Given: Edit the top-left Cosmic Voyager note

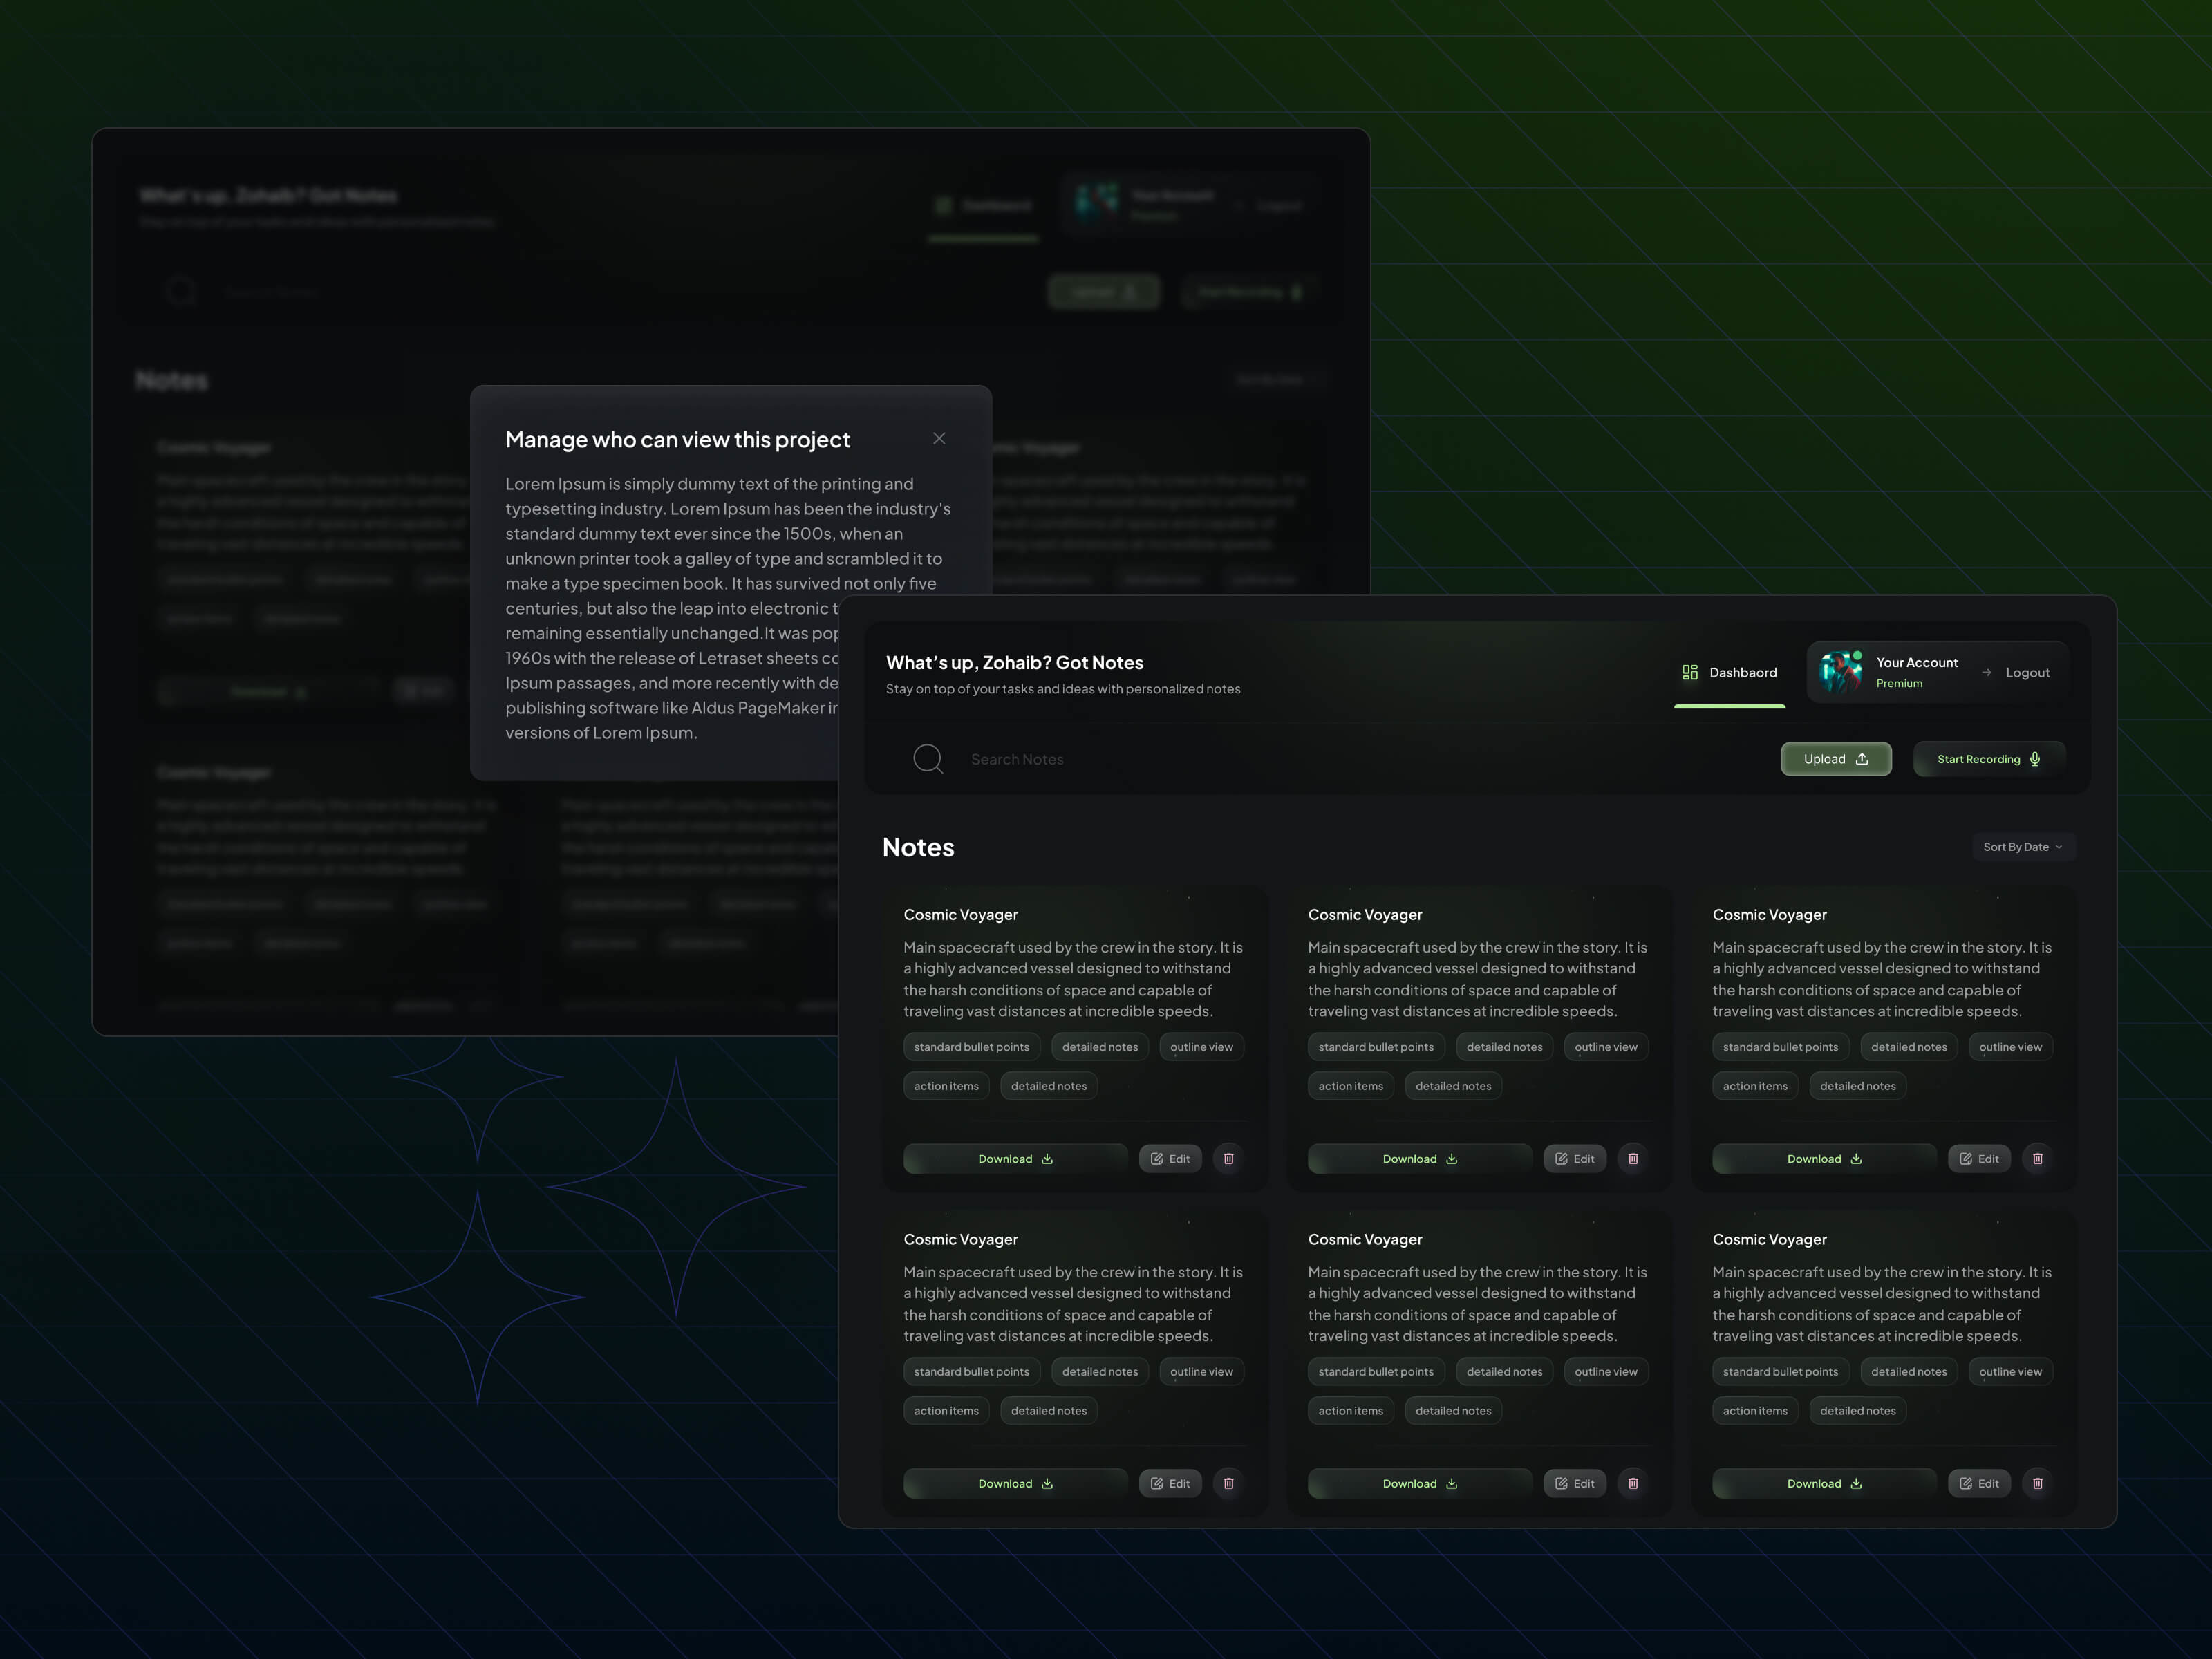Looking at the screenshot, I should point(1170,1158).
